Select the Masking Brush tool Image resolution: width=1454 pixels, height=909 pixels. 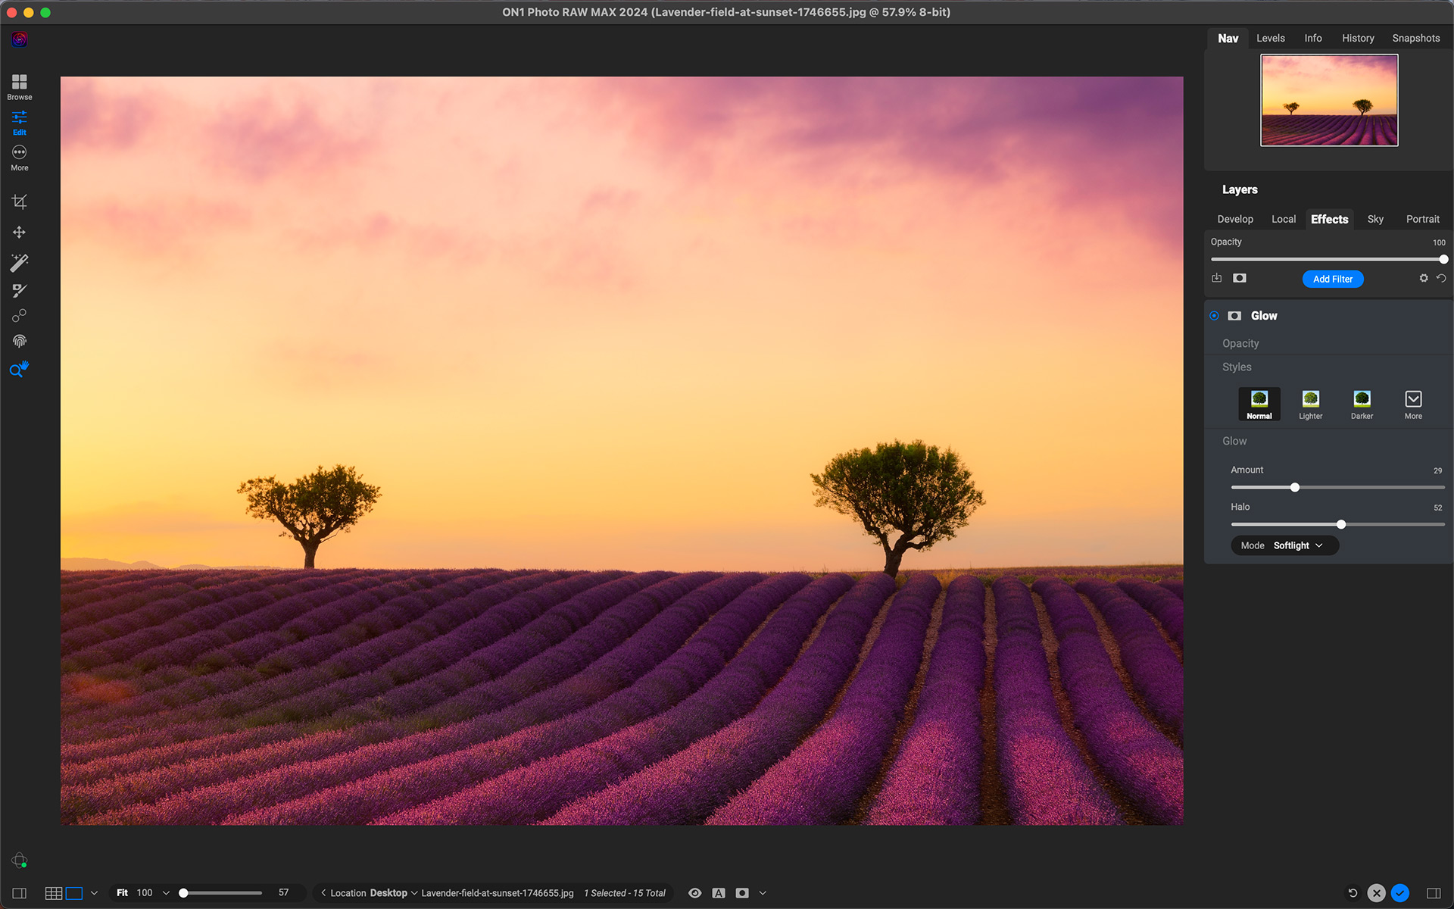(19, 290)
